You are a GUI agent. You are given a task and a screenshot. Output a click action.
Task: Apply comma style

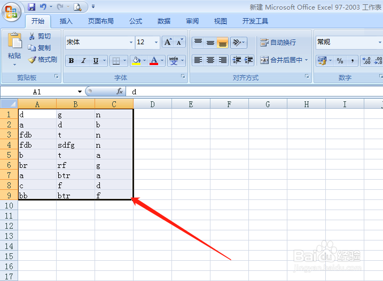(352, 60)
